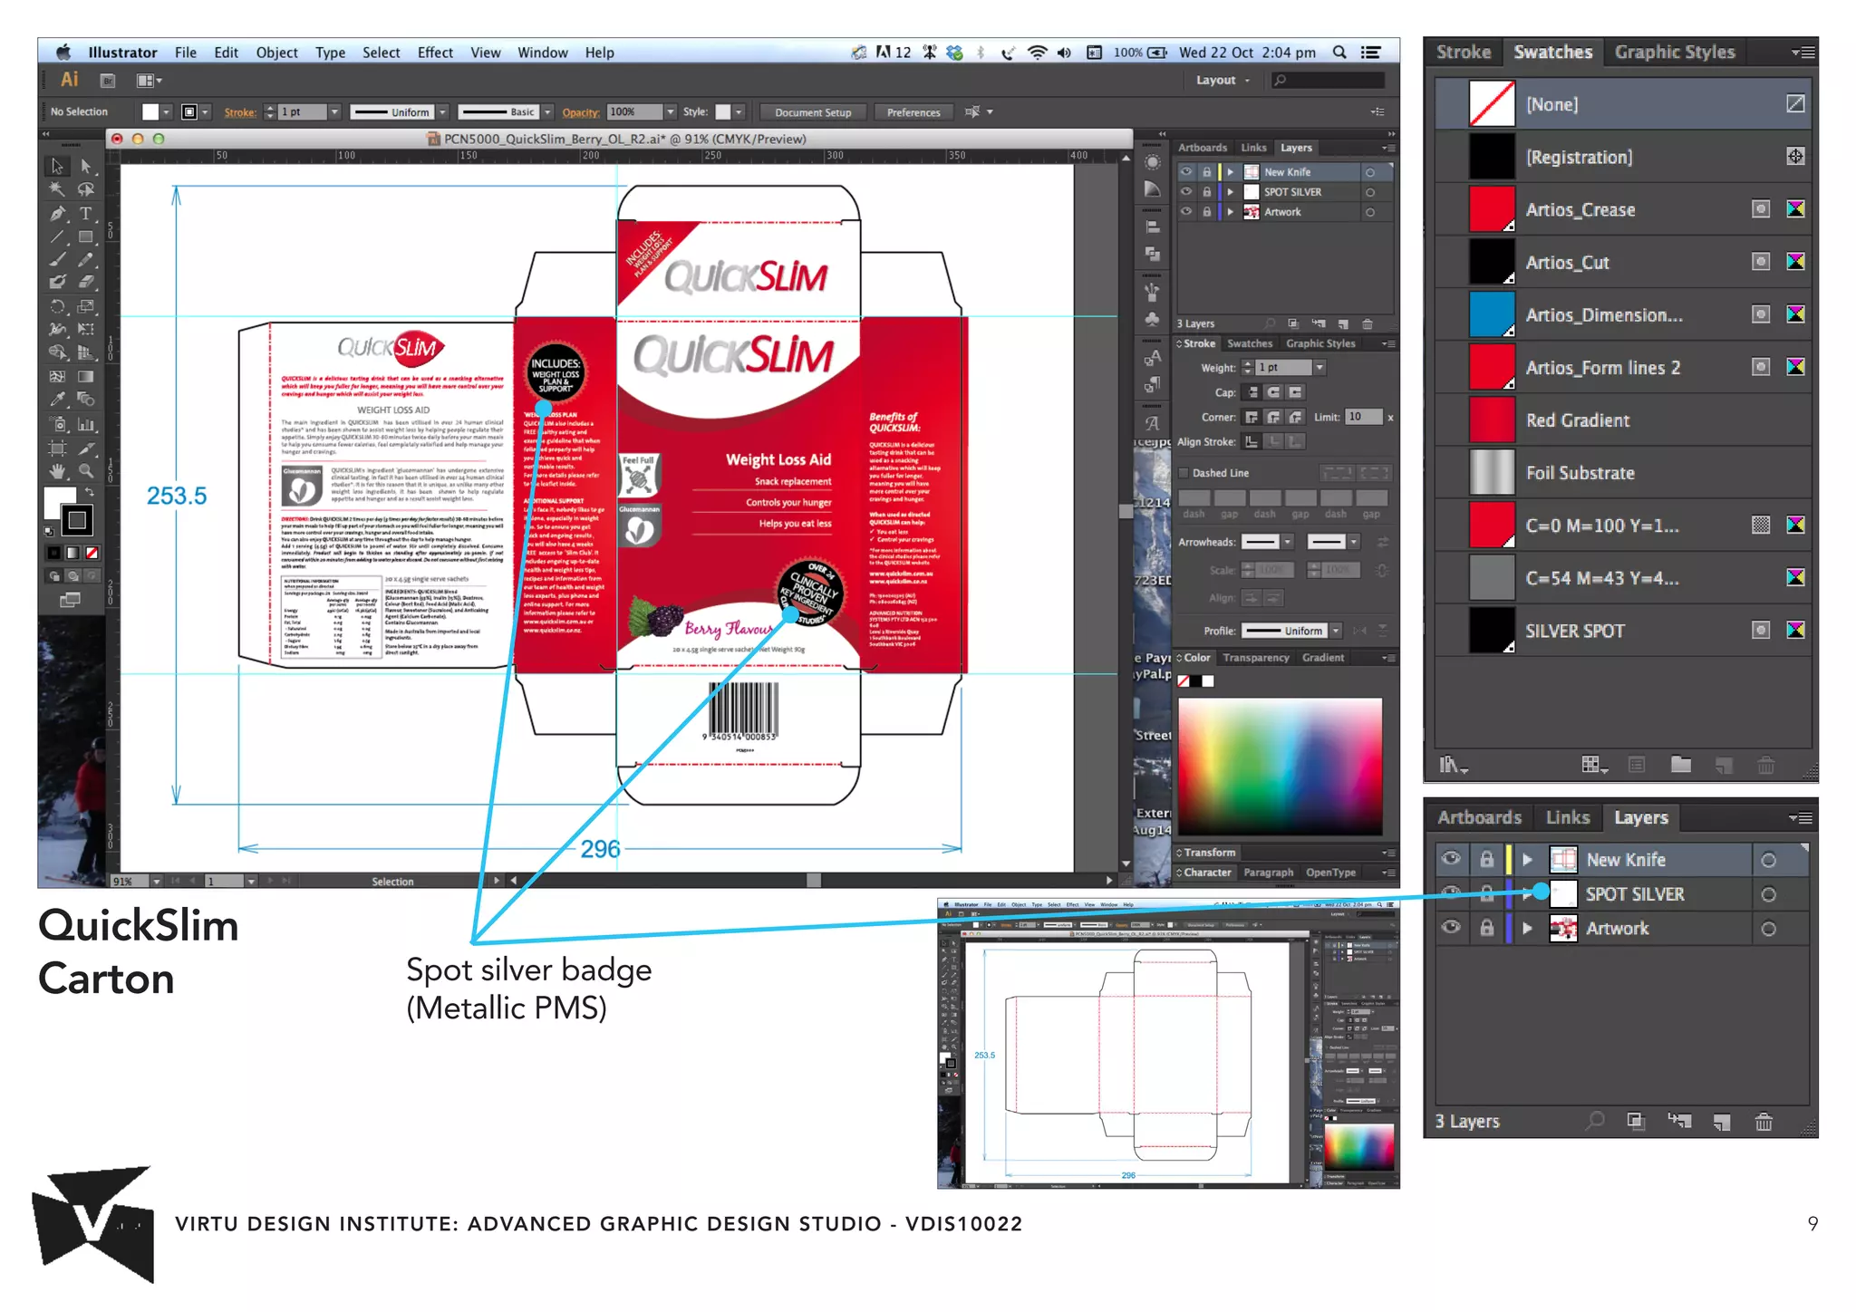Open the Effect menu

click(435, 53)
